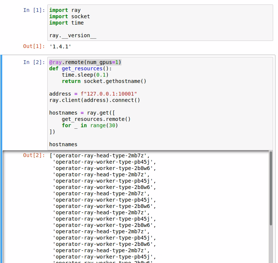This screenshot has height=263, width=278.
Task: Click the 'get_resources.remote()' line
Action: tap(96, 119)
